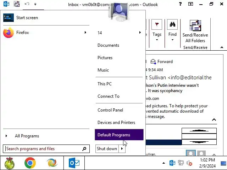This screenshot has height=170, width=227.
Task: Open the Start screen tile icon
Action: point(9,18)
